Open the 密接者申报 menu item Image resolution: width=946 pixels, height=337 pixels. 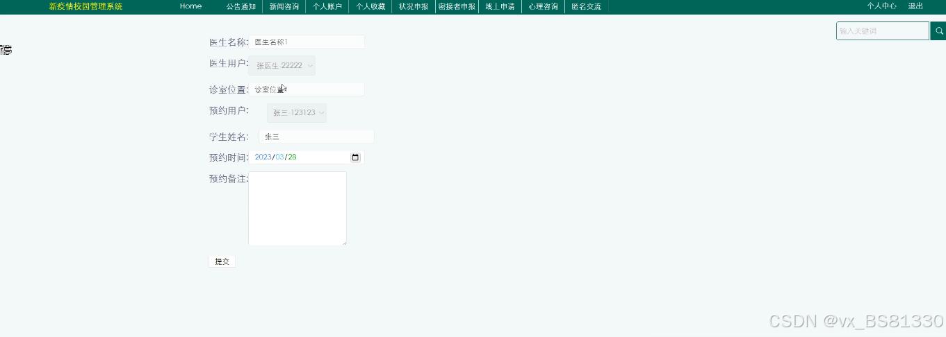point(457,6)
